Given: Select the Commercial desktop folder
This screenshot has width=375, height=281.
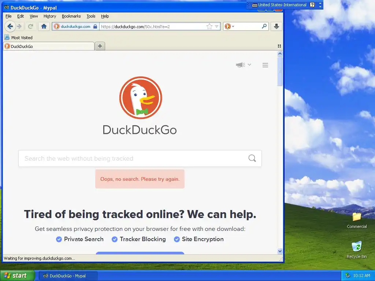Looking at the screenshot, I should click(x=357, y=220).
